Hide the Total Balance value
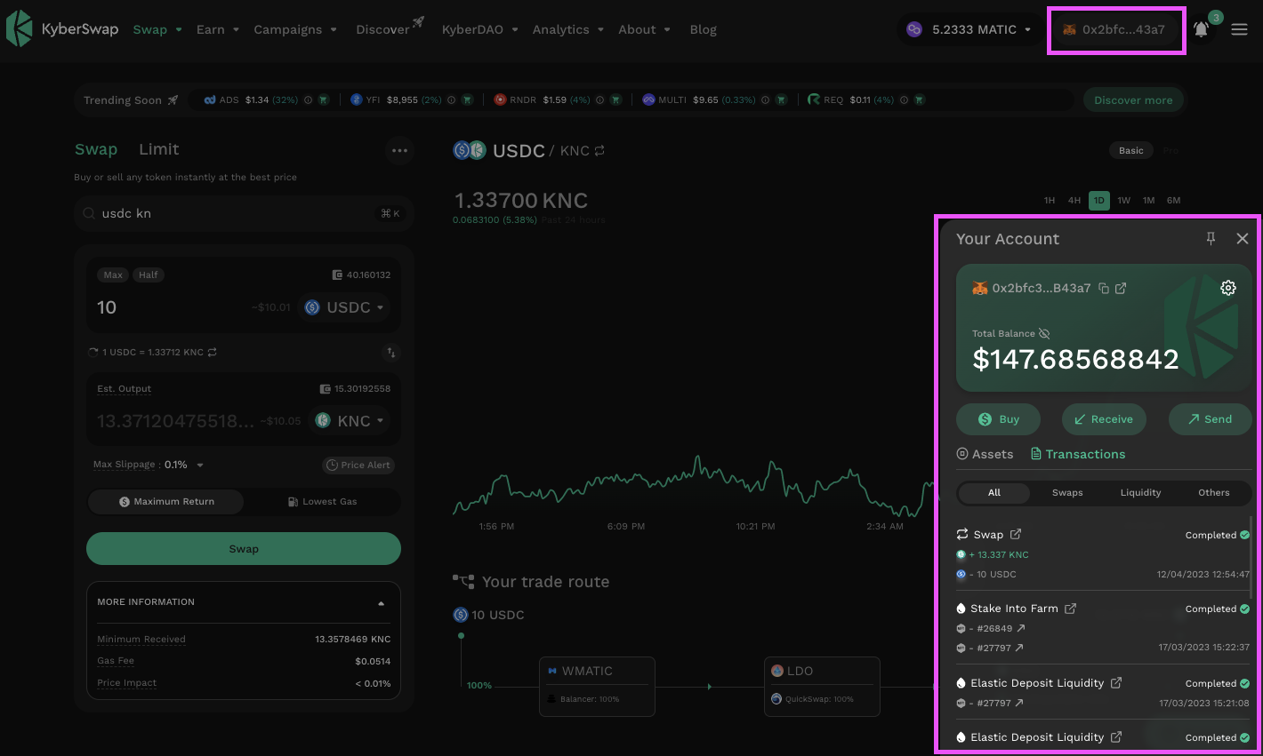 [x=1044, y=333]
